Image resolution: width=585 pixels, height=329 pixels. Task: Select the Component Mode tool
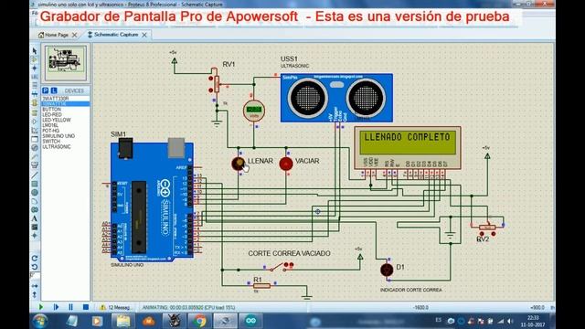35,59
